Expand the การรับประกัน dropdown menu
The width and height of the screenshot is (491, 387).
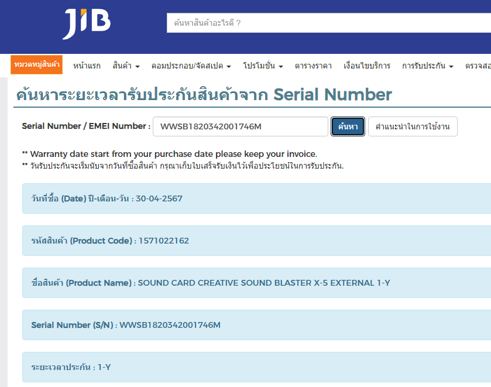click(x=427, y=66)
